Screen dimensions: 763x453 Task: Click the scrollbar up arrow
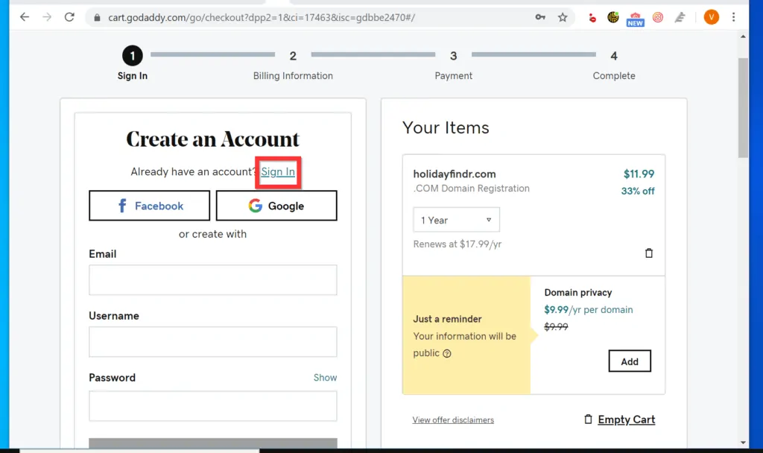743,37
